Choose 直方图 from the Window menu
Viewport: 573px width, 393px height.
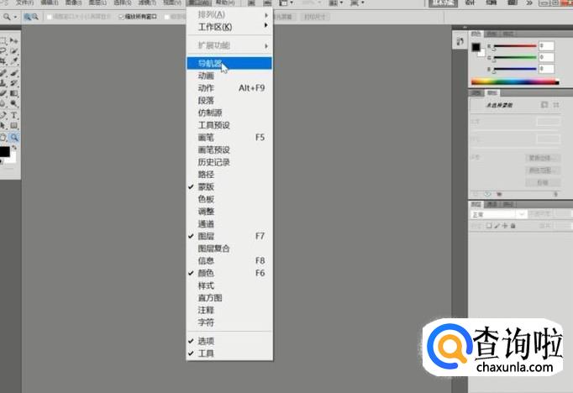(x=229, y=298)
